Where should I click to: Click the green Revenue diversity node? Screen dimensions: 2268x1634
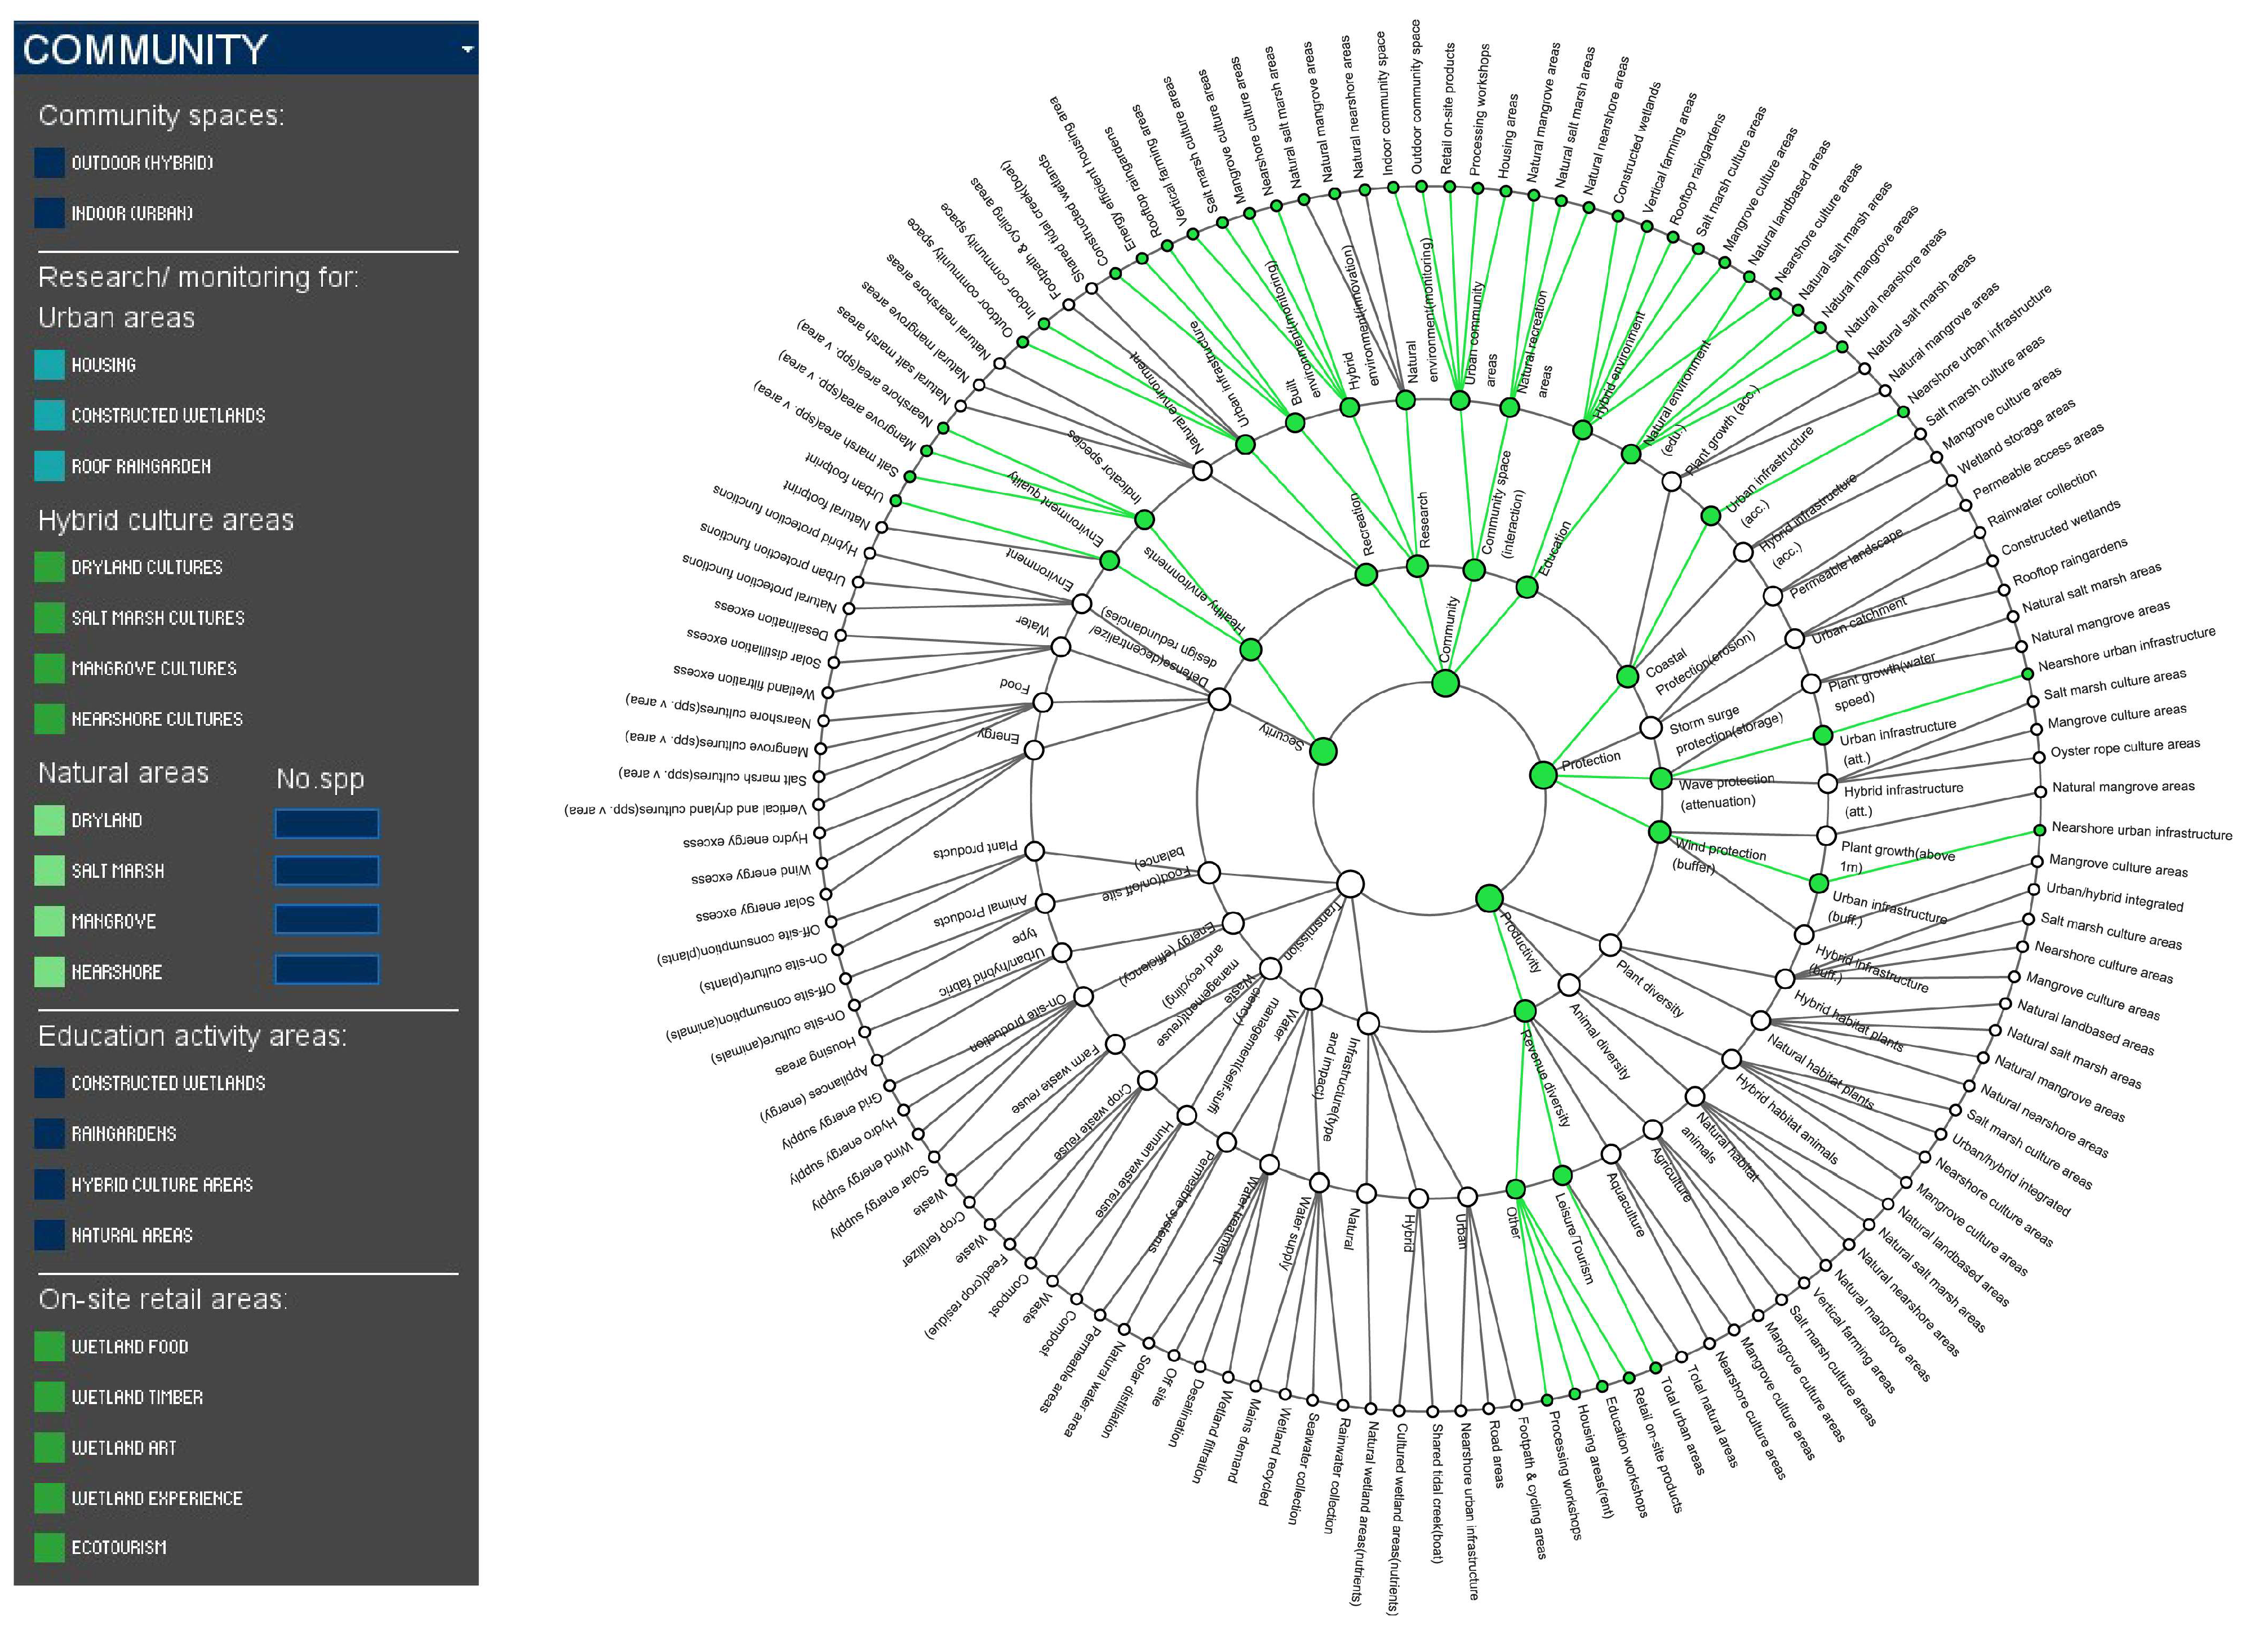click(x=1524, y=1011)
